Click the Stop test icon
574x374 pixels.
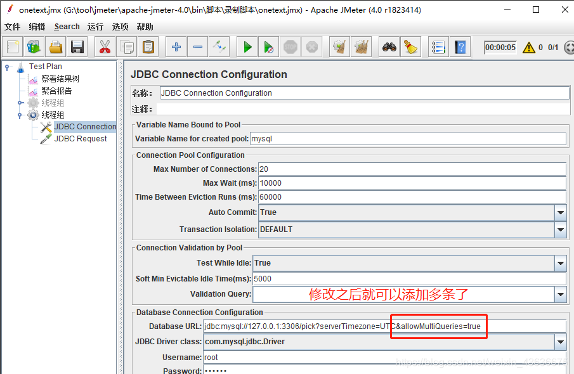coord(290,47)
